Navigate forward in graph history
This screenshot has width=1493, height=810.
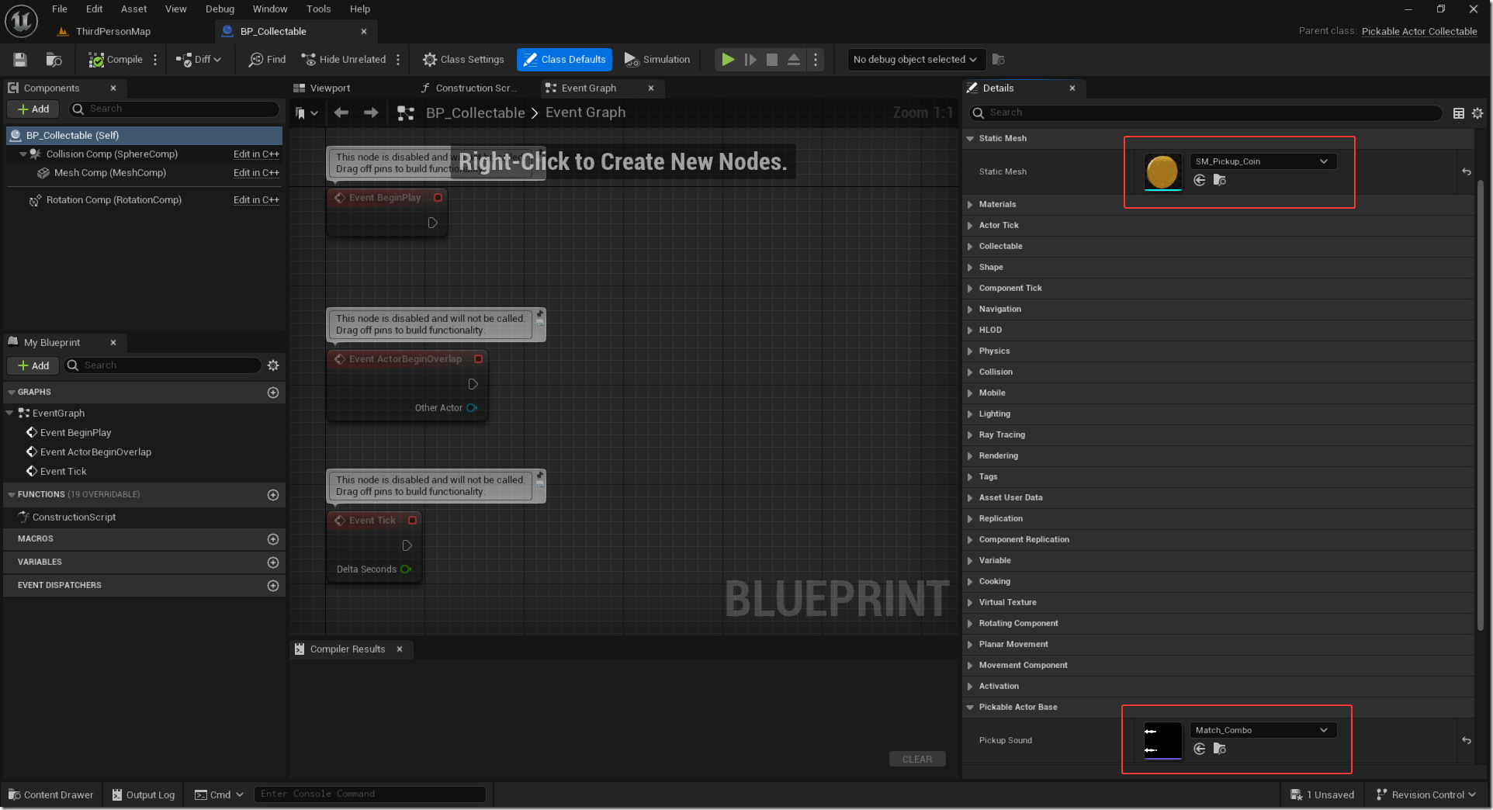pos(371,113)
